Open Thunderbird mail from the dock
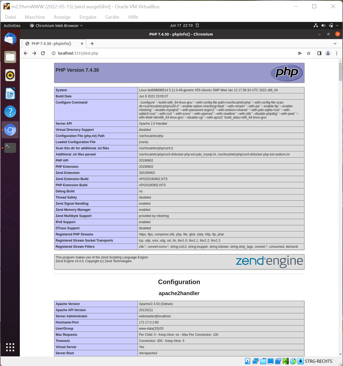 click(x=10, y=39)
